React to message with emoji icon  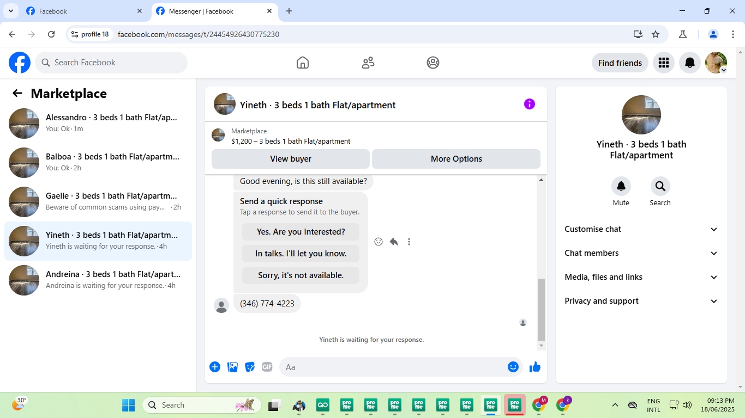click(x=378, y=242)
